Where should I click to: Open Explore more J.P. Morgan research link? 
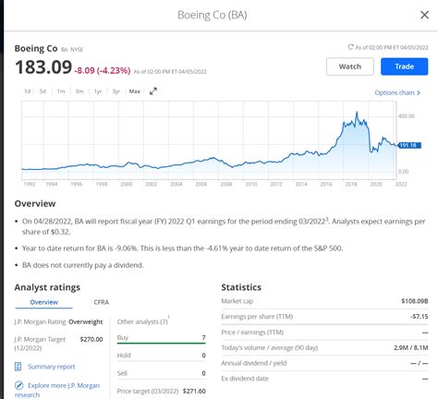pos(57,390)
